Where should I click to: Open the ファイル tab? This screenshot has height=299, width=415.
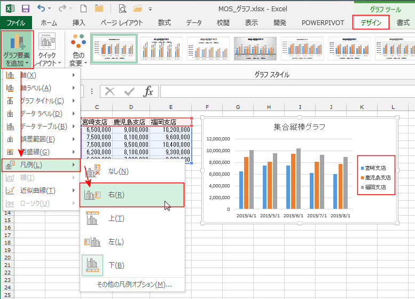[x=15, y=22]
